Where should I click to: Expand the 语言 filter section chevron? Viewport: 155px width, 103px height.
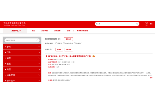(x=39, y=58)
